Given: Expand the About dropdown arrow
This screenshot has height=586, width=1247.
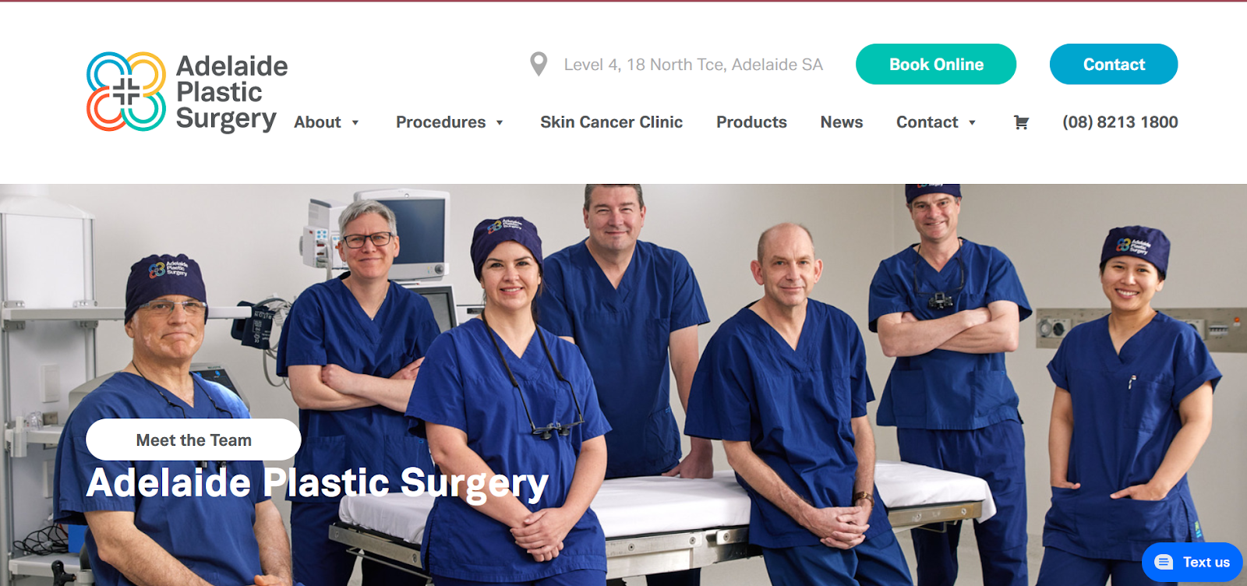Looking at the screenshot, I should click(x=355, y=122).
